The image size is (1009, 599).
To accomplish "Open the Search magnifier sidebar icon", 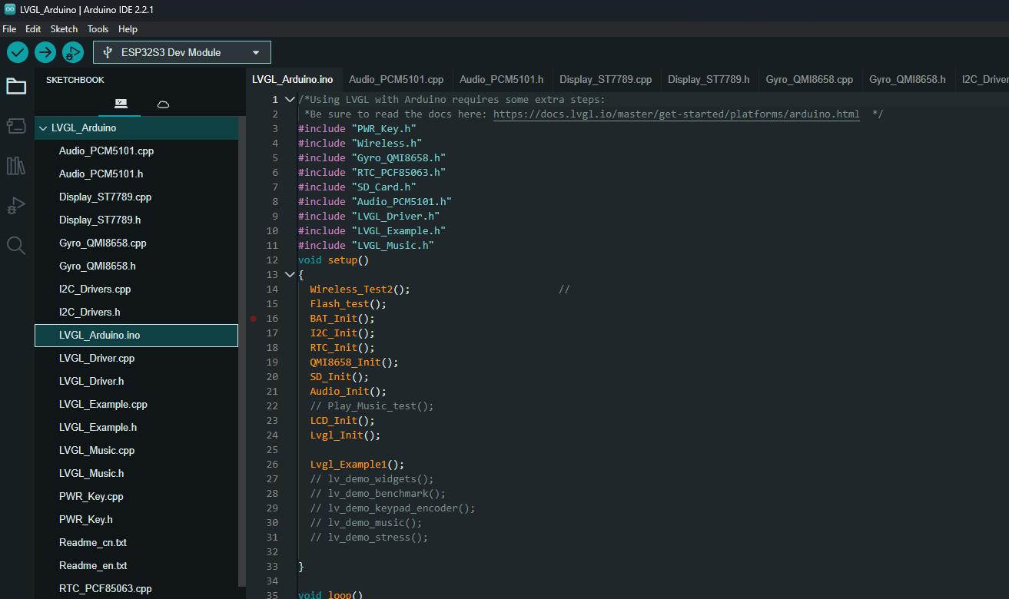I will pos(16,245).
